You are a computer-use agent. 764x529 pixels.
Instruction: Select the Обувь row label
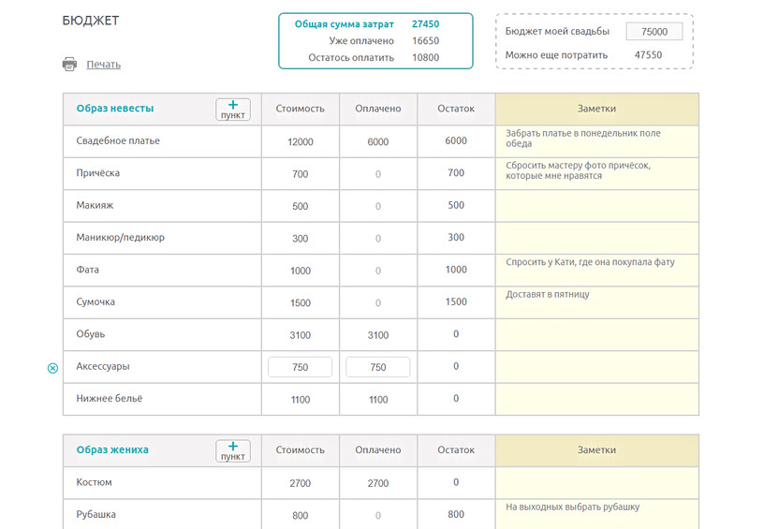click(x=91, y=334)
